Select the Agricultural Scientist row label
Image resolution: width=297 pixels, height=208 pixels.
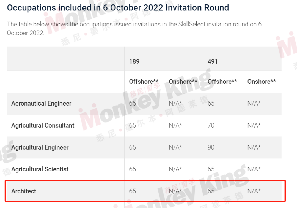(40, 169)
